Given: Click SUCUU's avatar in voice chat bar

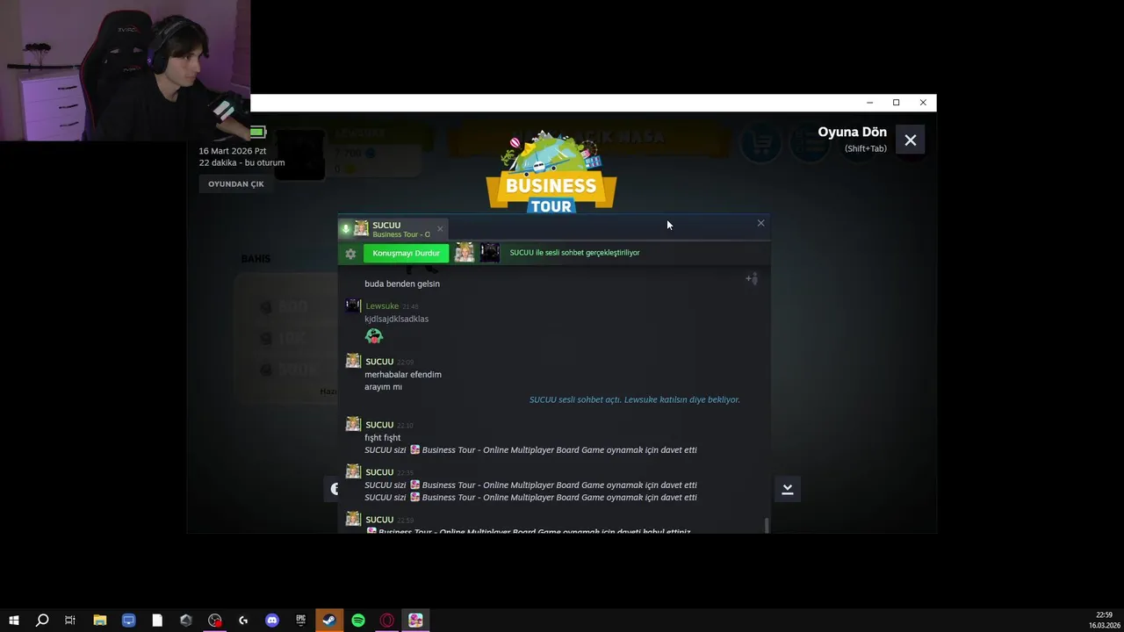Looking at the screenshot, I should click(465, 253).
